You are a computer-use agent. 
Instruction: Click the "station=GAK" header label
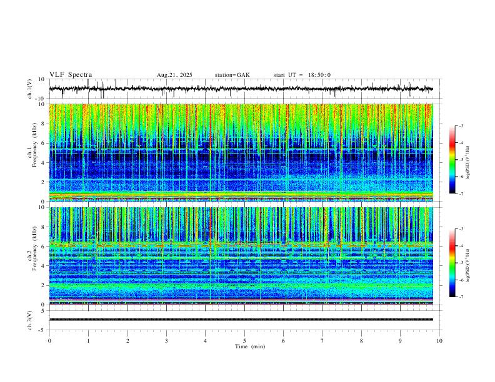tap(232, 75)
